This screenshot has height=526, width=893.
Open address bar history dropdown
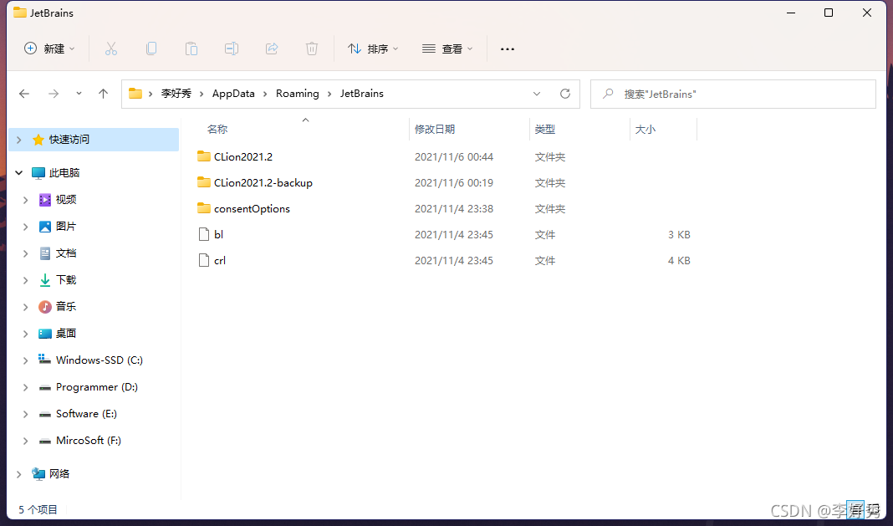(537, 94)
